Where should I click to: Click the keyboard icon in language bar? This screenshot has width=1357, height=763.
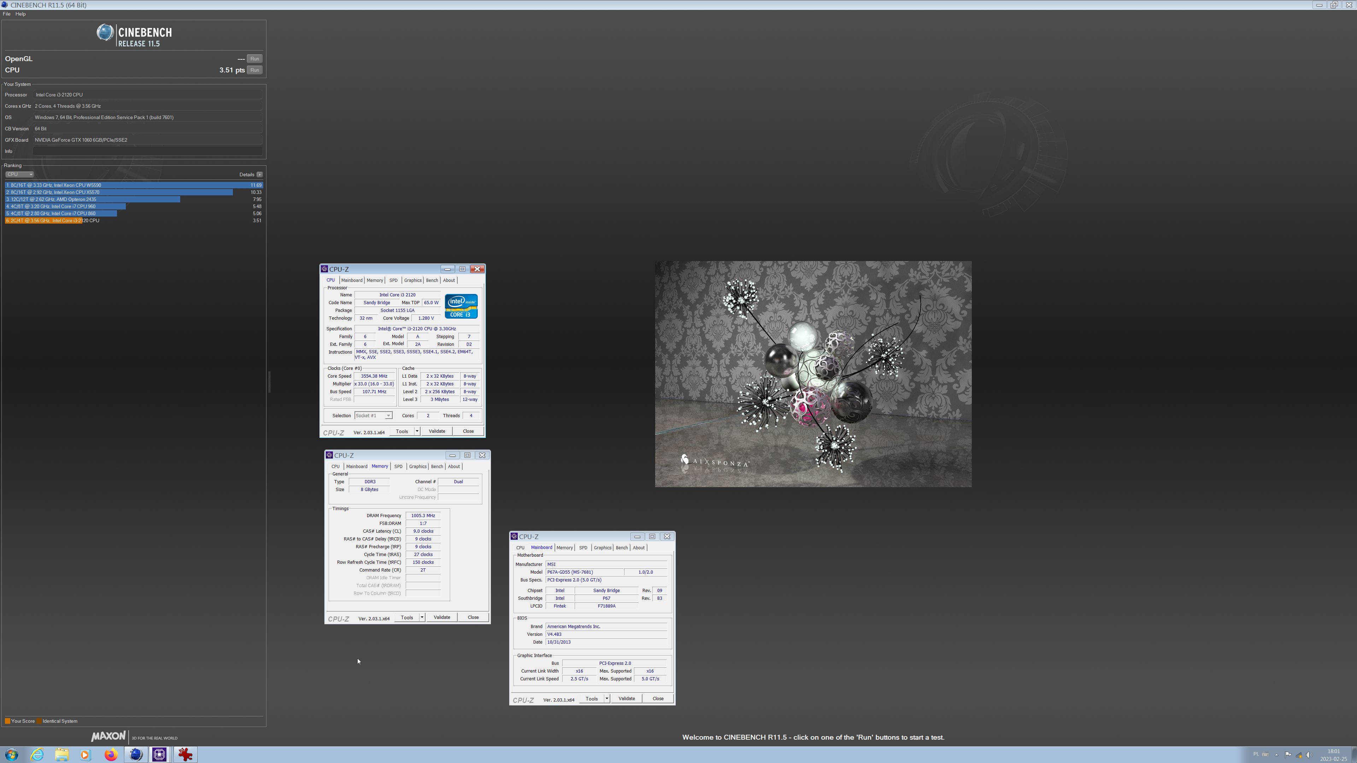(1265, 754)
